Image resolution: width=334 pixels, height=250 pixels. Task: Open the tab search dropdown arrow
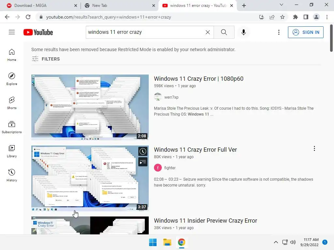281,5
